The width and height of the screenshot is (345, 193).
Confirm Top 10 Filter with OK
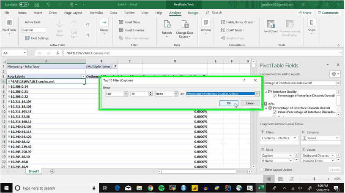pos(229,103)
